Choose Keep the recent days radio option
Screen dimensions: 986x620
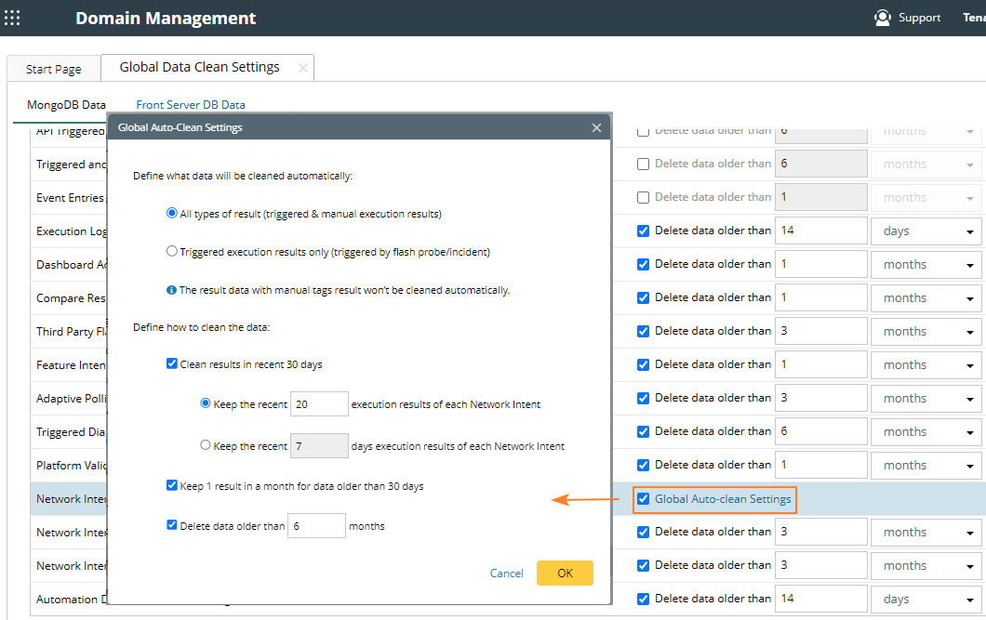click(206, 445)
